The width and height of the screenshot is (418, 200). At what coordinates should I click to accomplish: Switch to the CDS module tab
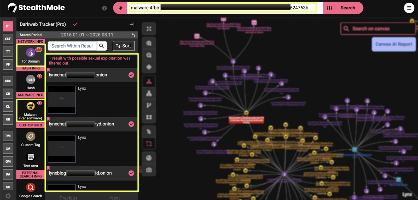8,81
